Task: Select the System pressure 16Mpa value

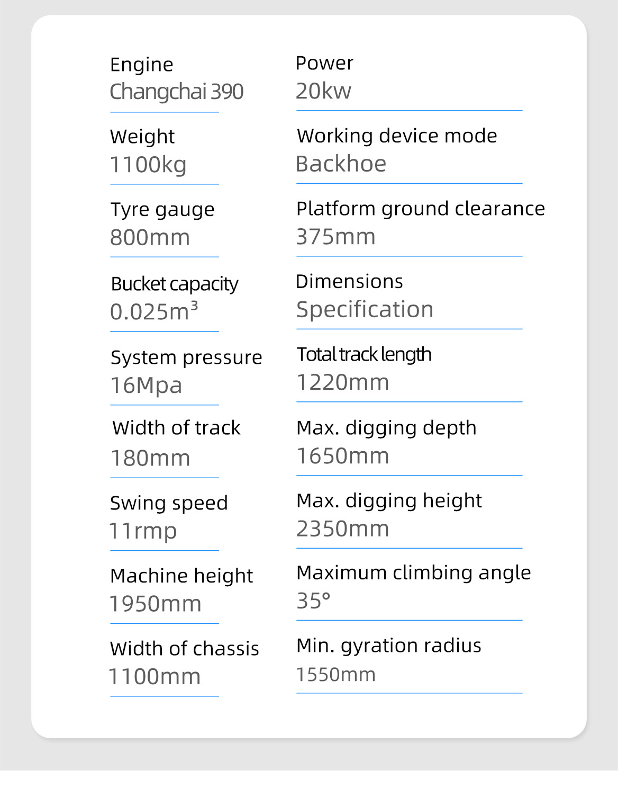Action: click(x=146, y=386)
